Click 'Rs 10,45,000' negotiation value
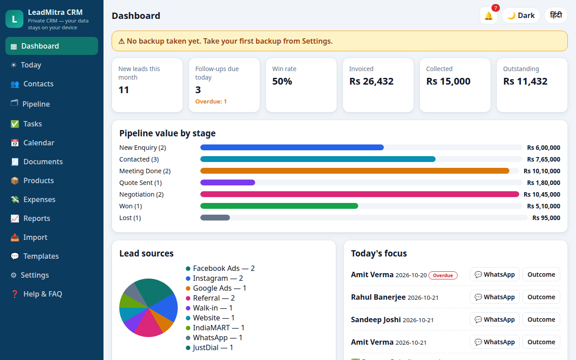Screen dimensions: 576x360 click(542, 194)
